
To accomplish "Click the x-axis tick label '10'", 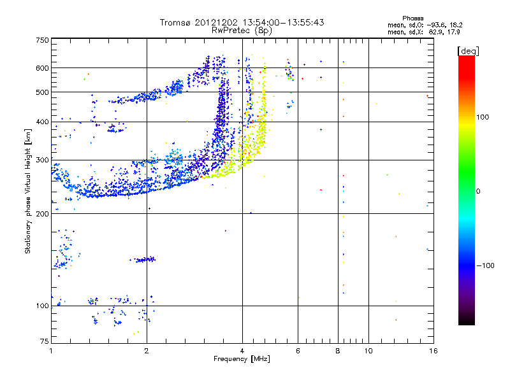I will click(x=368, y=351).
